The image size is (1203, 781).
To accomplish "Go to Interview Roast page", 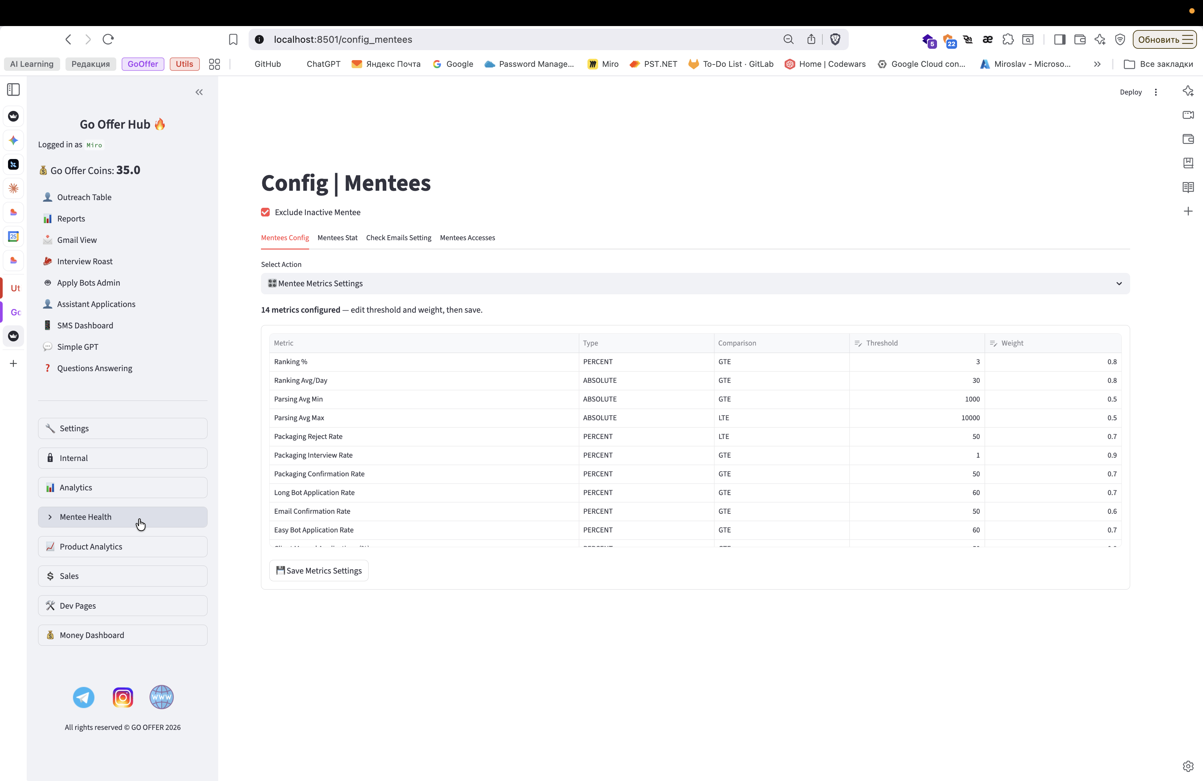I will point(85,261).
